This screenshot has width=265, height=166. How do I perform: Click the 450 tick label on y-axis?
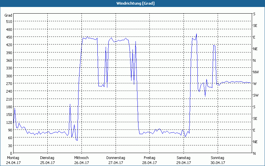[9, 37]
